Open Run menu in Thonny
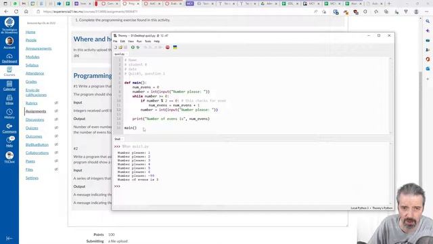 (139, 41)
